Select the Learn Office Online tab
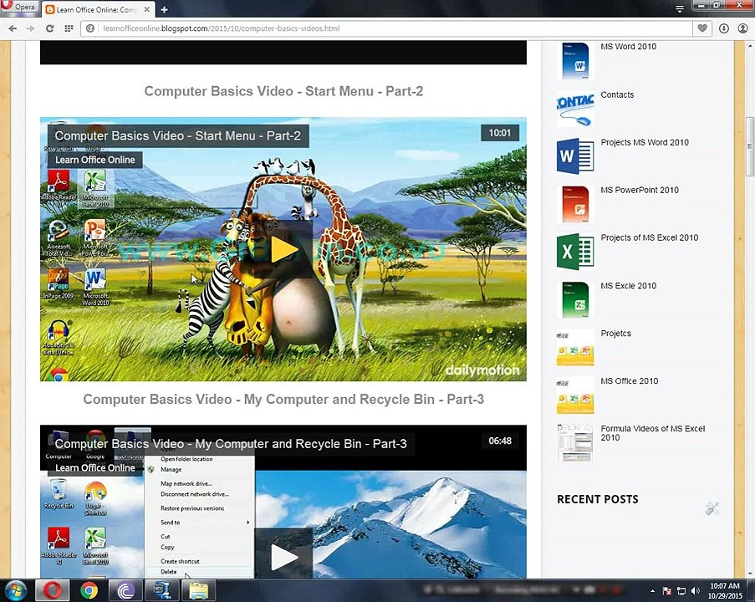This screenshot has height=602, width=755. coord(98,10)
